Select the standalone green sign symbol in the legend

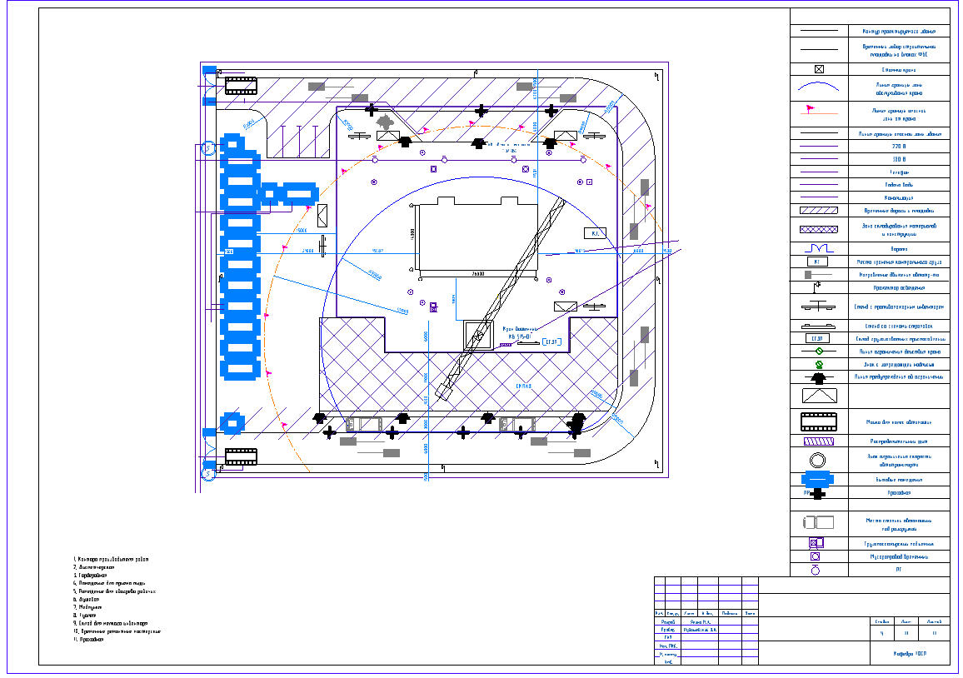coord(819,364)
